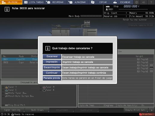Screen dimensions: 155x116
Task: Open the Controller menu
Action: pyautogui.click(x=87, y=110)
